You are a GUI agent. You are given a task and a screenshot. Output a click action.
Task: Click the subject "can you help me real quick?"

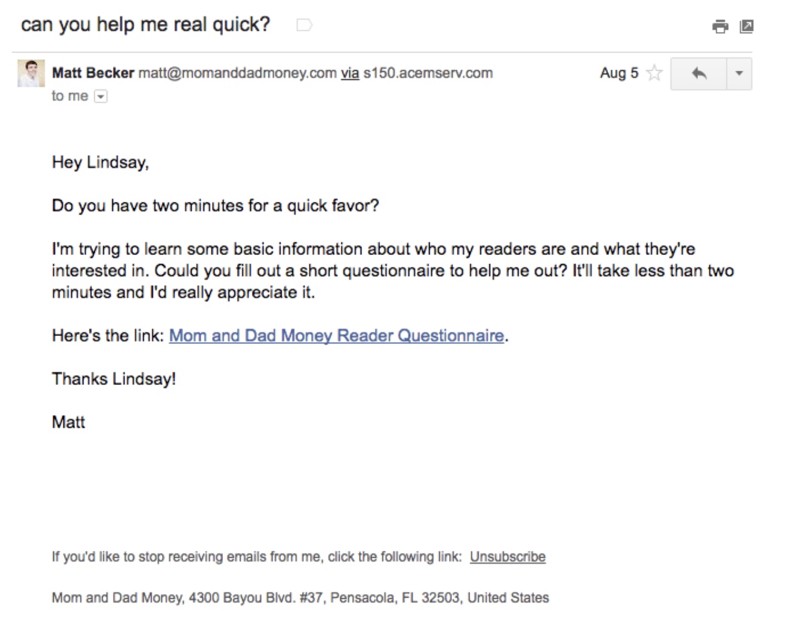coord(145,25)
